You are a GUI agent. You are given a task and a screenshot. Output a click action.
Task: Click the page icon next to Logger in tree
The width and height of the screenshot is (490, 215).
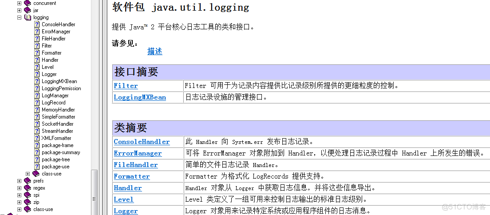(36, 74)
